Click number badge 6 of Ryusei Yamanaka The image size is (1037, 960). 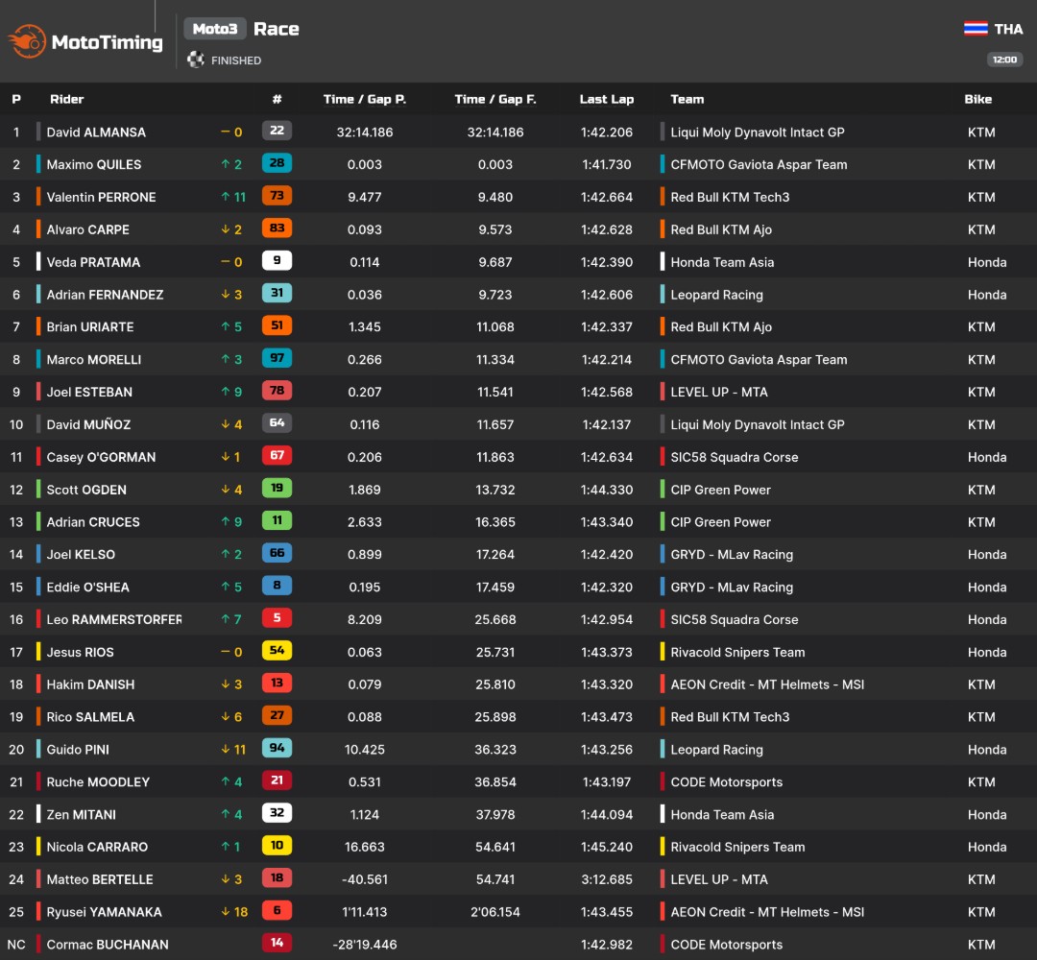[x=277, y=910]
